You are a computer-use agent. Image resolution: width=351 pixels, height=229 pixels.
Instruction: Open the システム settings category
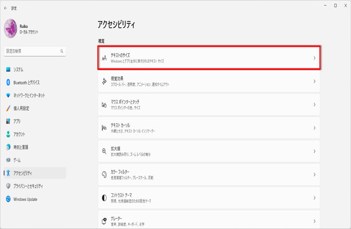pos(19,70)
